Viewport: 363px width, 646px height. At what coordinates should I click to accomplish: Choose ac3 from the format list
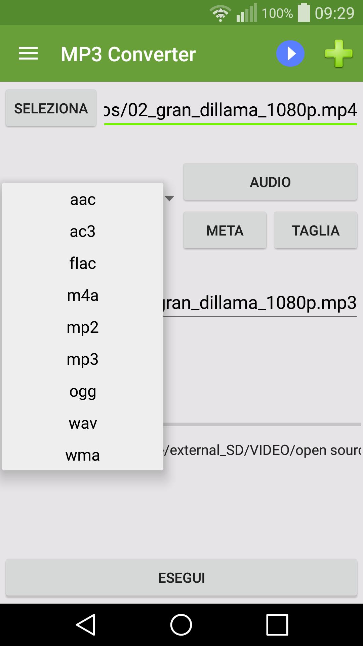(x=83, y=231)
